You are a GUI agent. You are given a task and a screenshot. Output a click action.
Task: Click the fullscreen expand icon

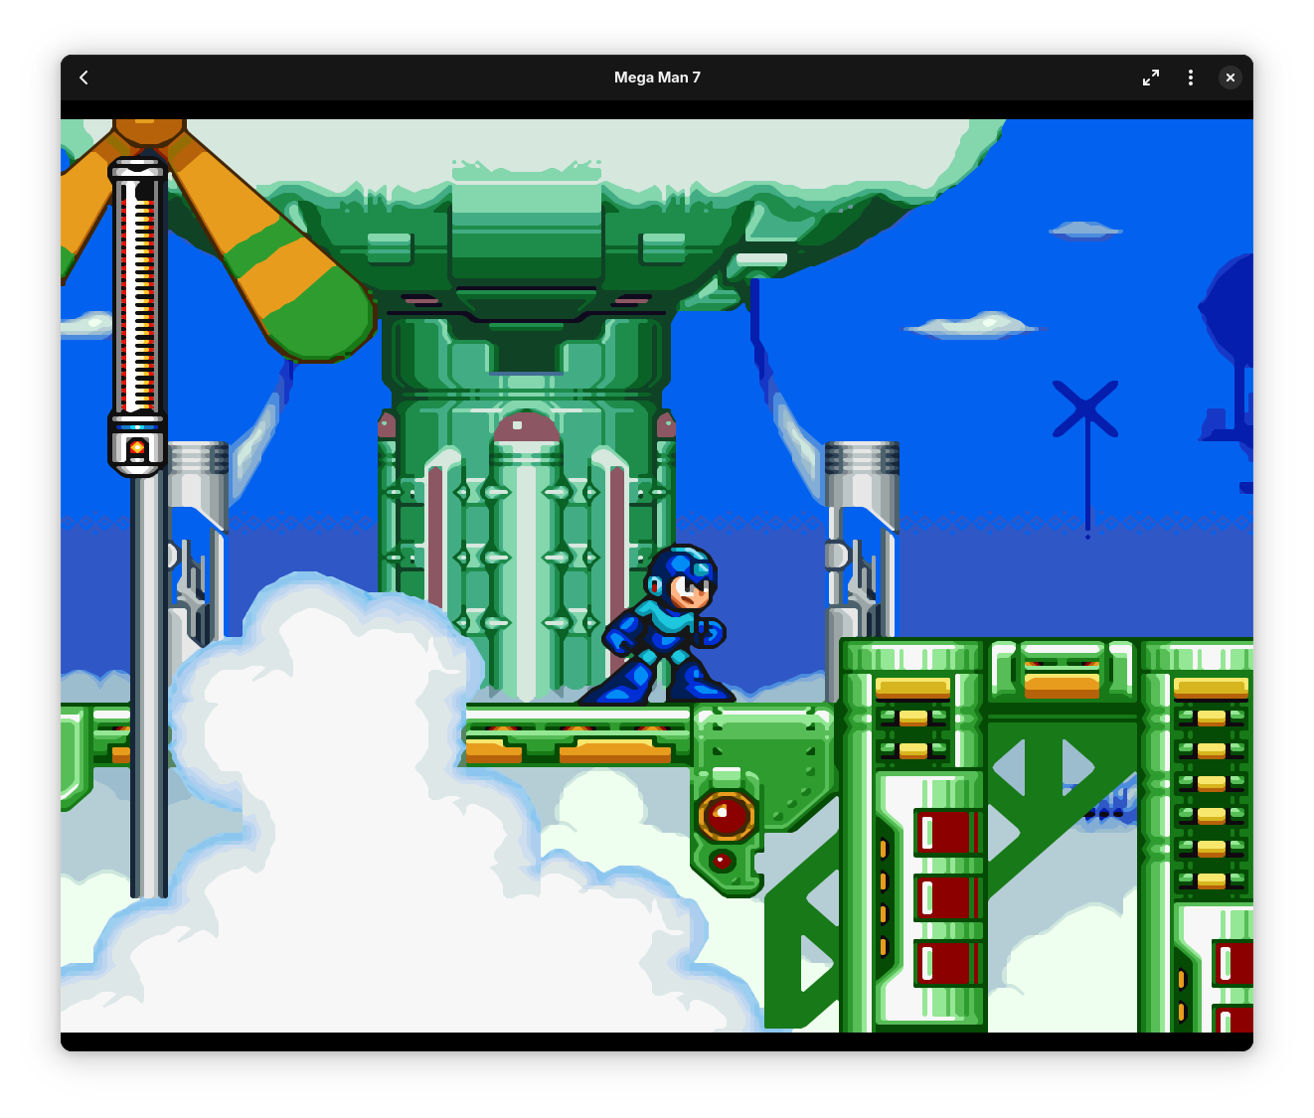coord(1151,77)
